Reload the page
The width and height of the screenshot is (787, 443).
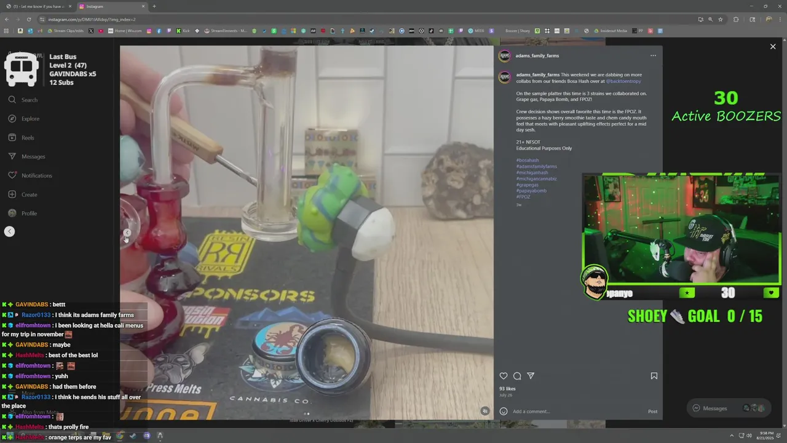pos(30,19)
